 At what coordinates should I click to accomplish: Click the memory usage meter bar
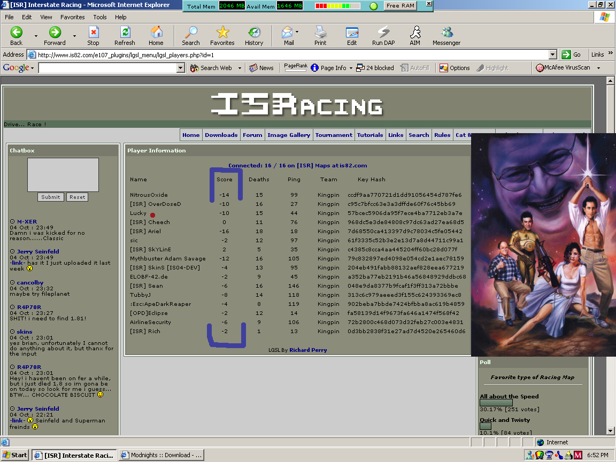coord(337,6)
